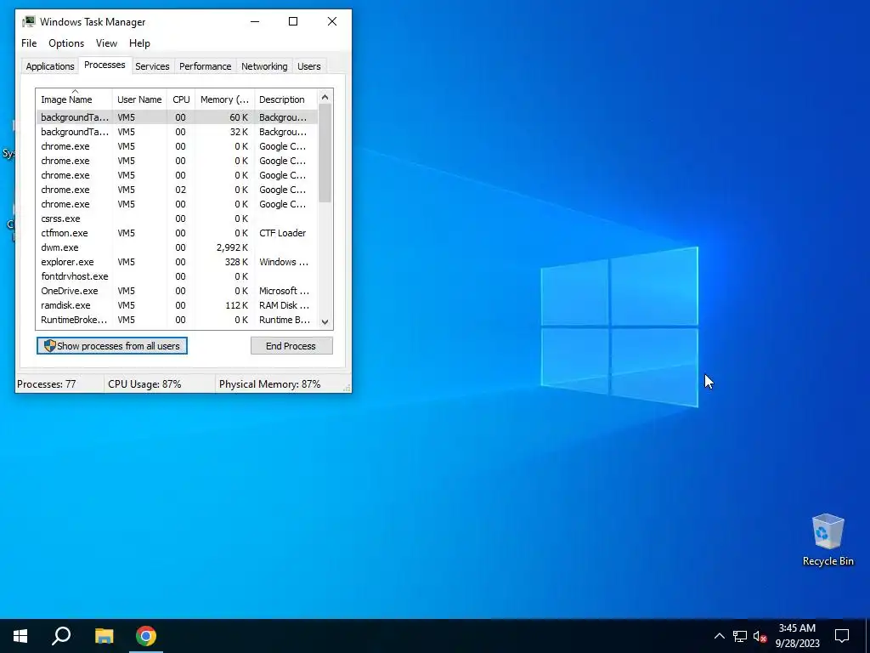Click the muted volume tray icon
The height and width of the screenshot is (653, 870).
(x=760, y=636)
